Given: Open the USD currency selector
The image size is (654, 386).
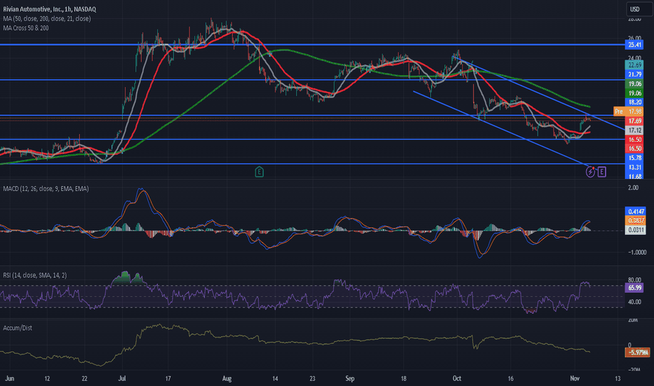Looking at the screenshot, I should (x=639, y=8).
